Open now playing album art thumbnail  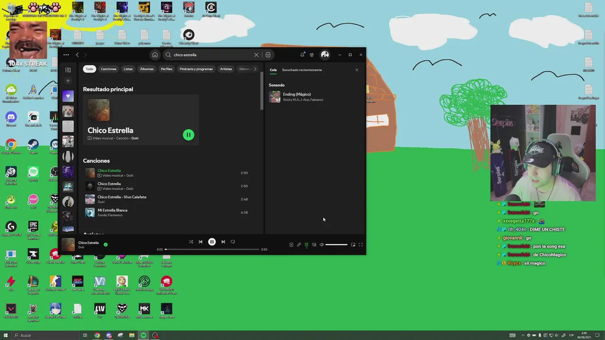pos(68,245)
